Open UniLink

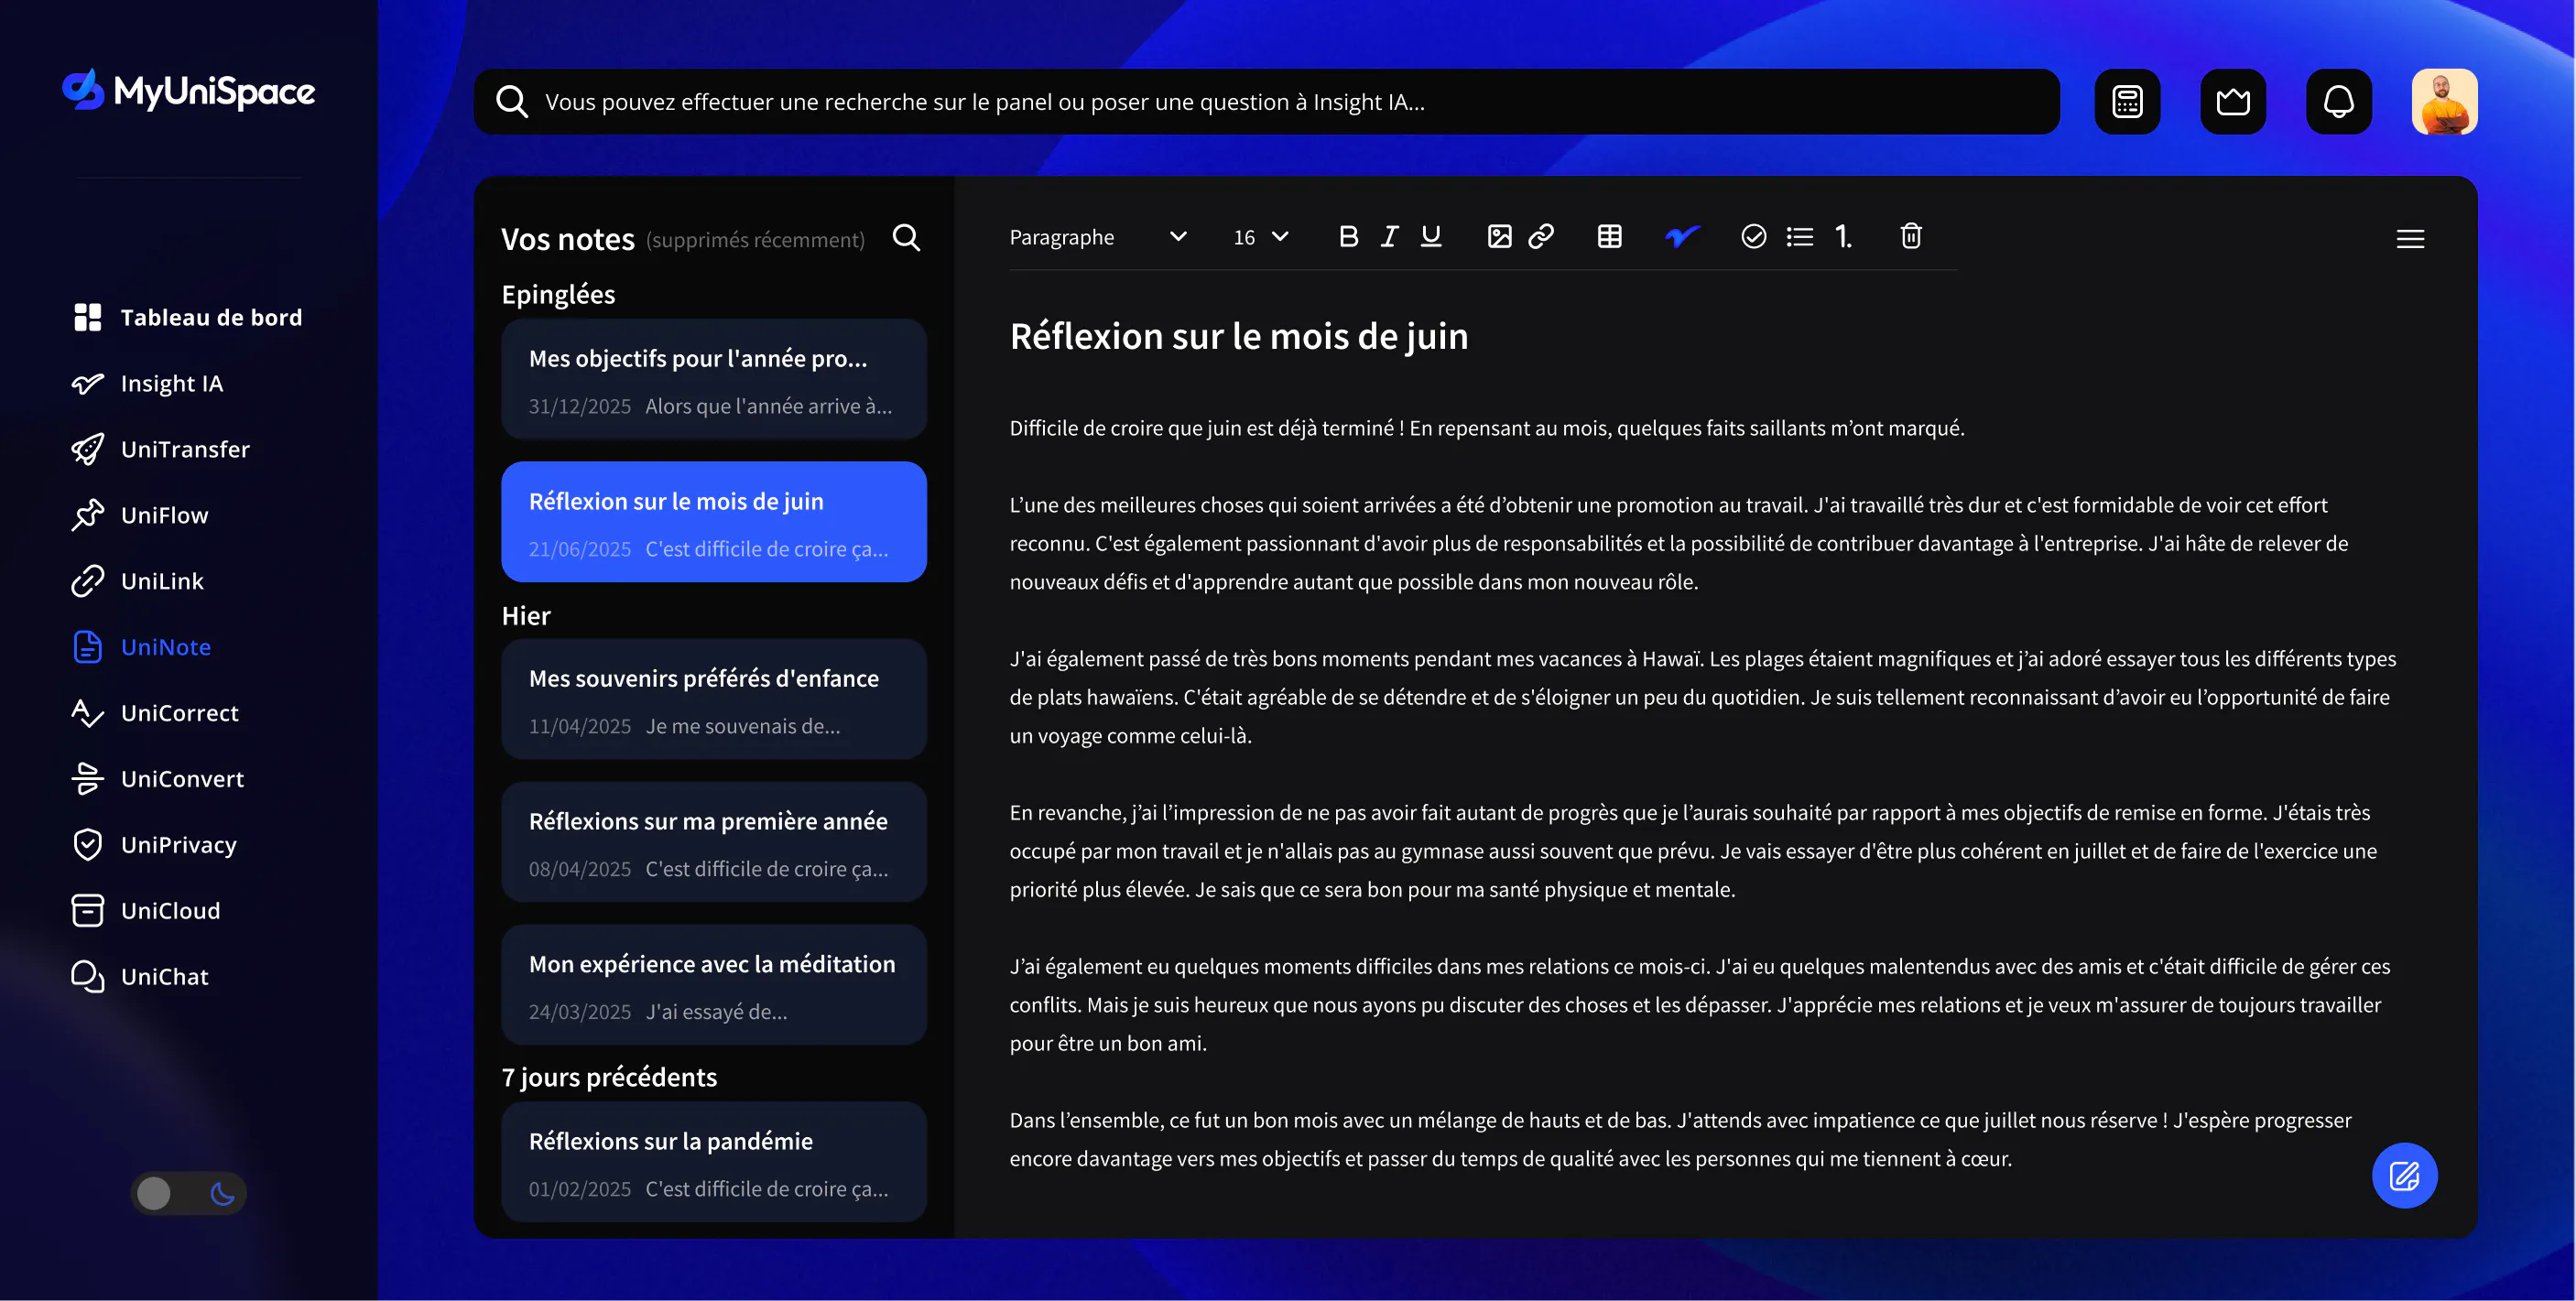(137, 581)
